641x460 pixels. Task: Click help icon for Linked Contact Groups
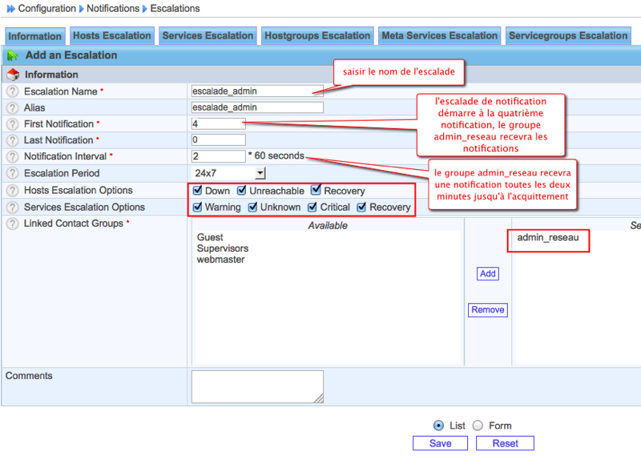[12, 224]
